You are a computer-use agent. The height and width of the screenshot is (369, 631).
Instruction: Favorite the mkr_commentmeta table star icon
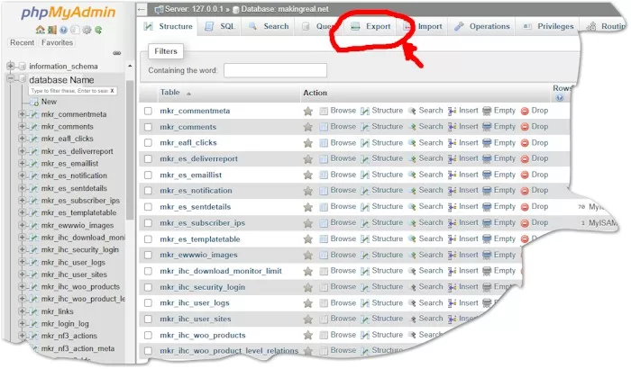click(x=308, y=111)
